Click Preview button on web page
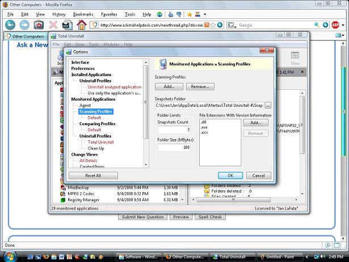 [x=181, y=217]
